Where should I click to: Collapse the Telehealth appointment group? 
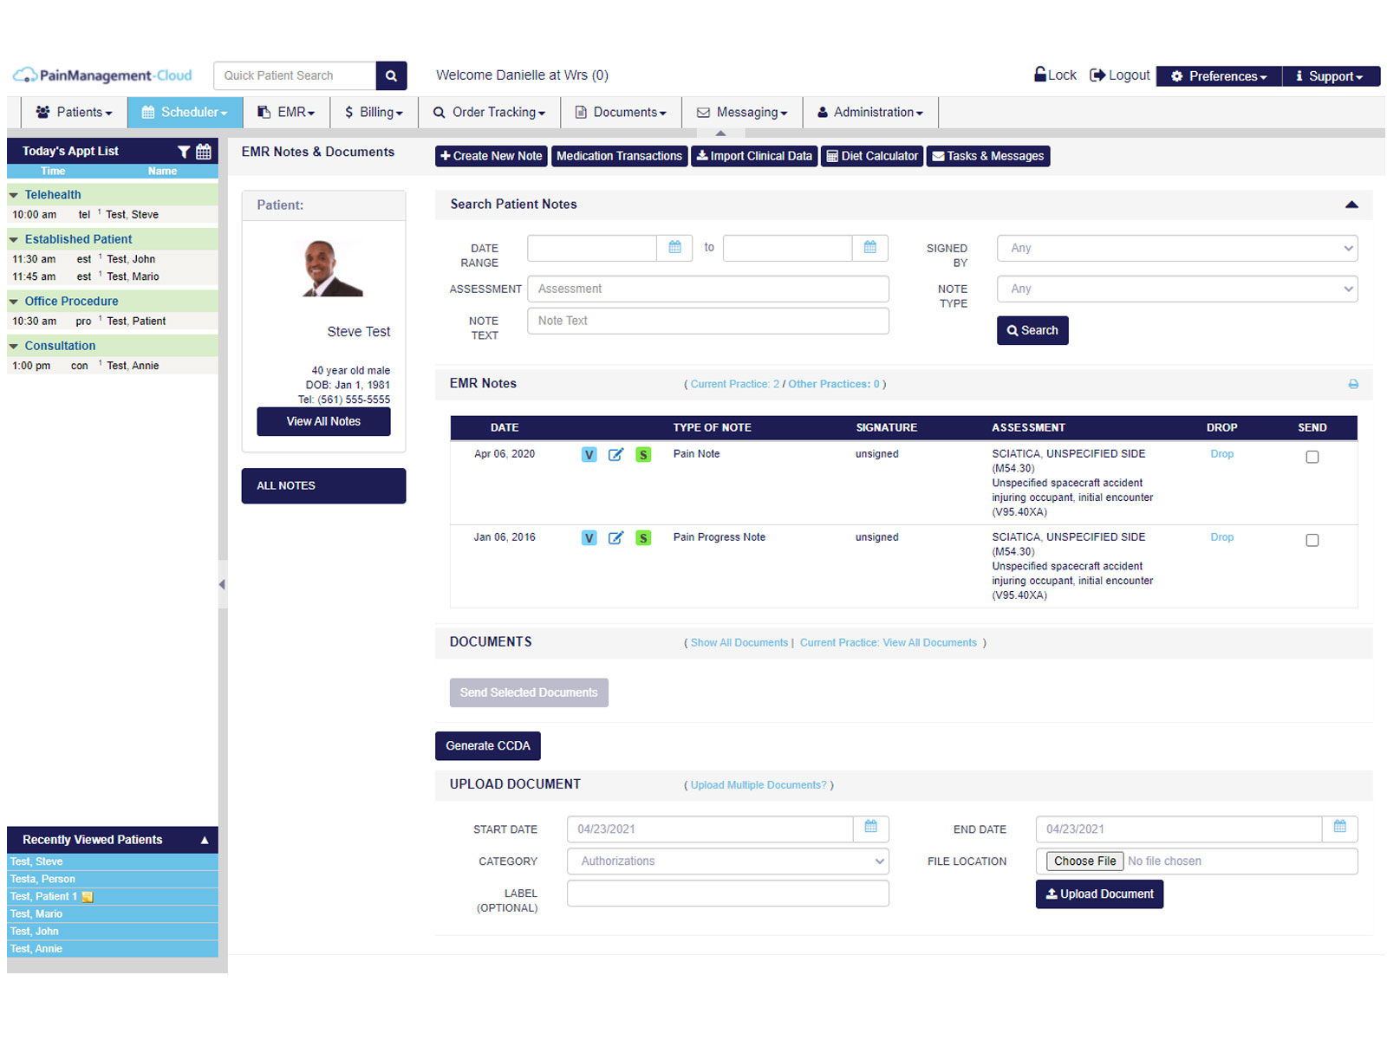tap(14, 195)
